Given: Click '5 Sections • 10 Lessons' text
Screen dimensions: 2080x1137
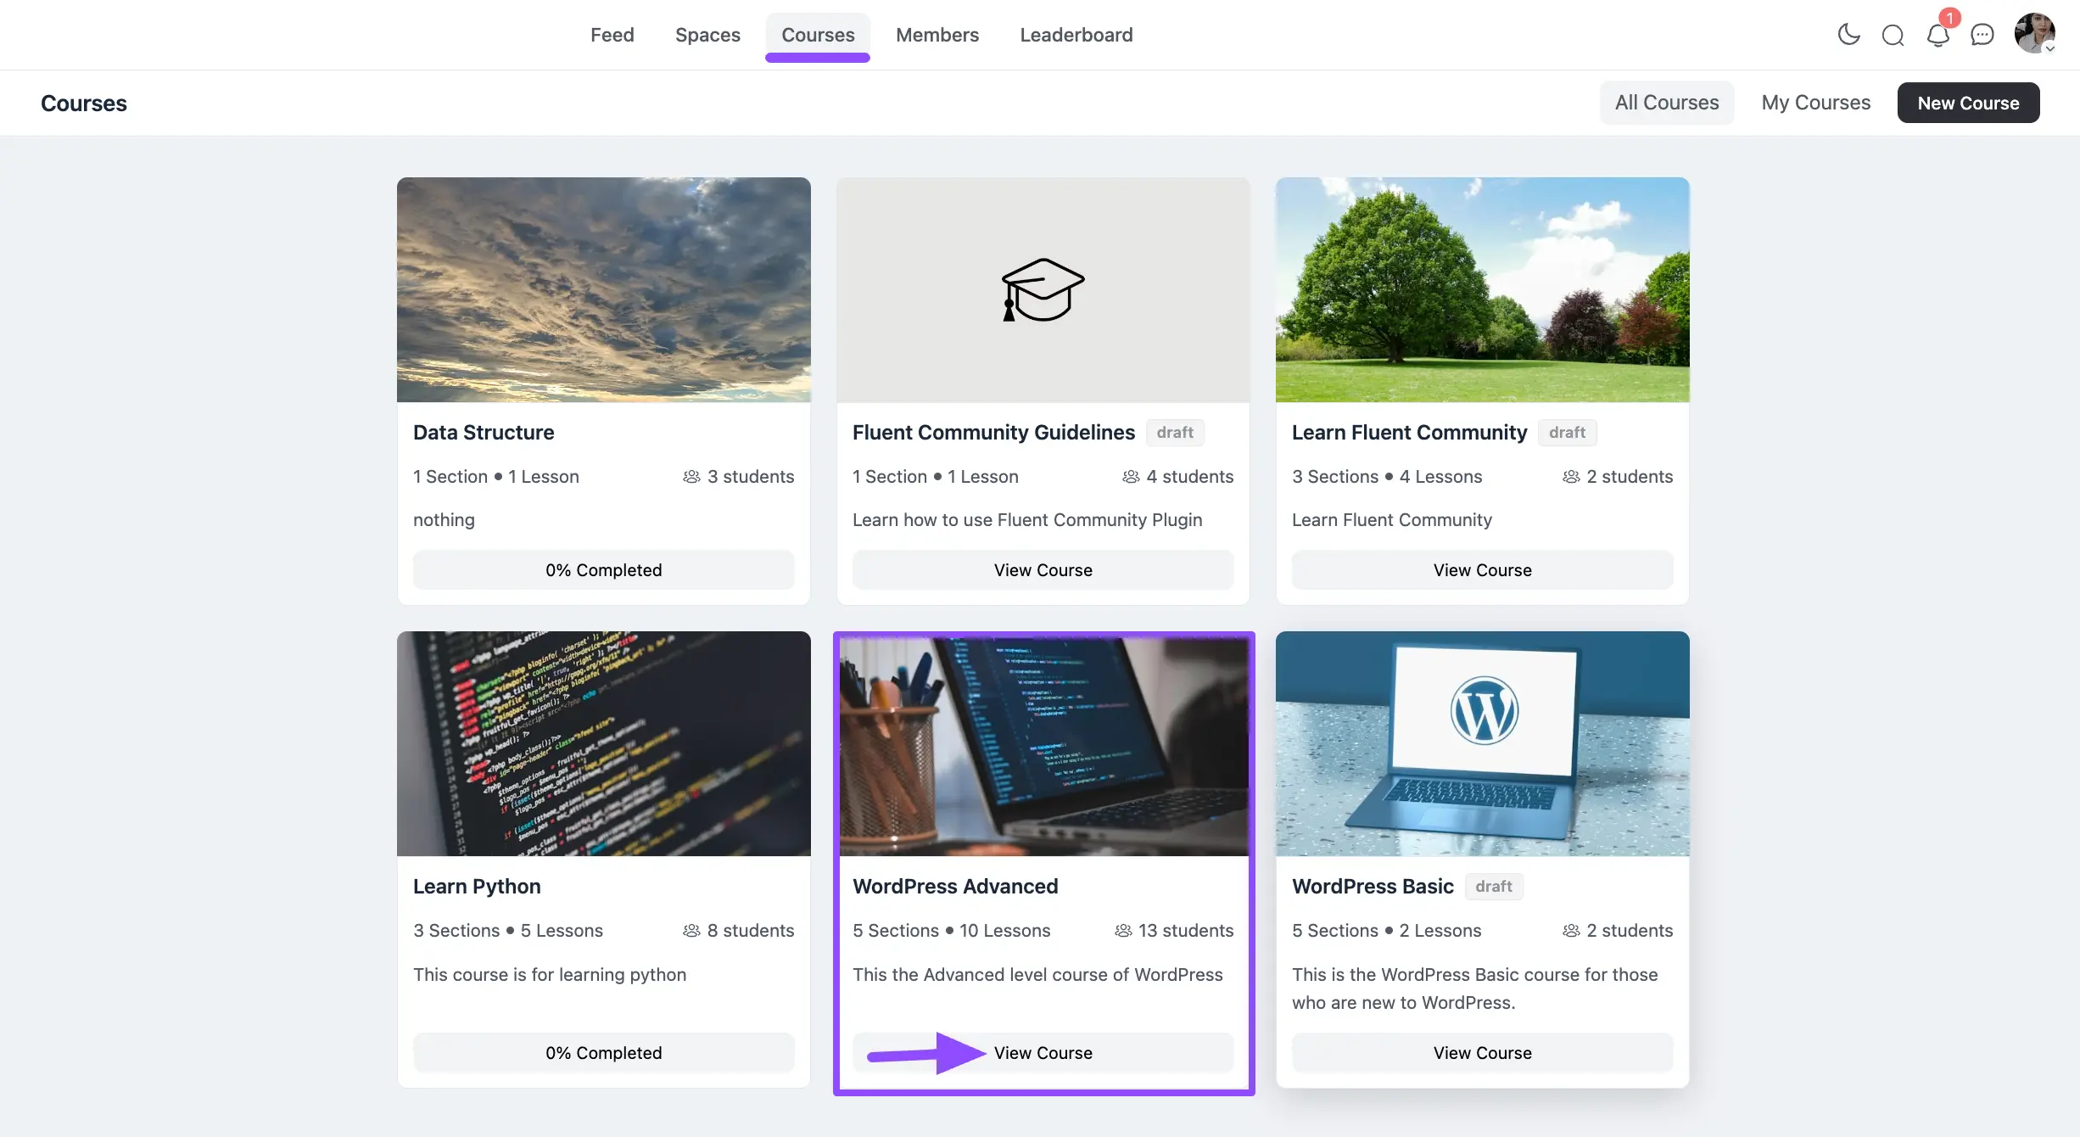Looking at the screenshot, I should click(x=952, y=931).
